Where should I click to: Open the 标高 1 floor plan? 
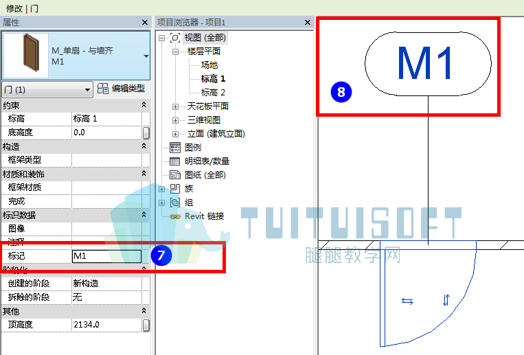pyautogui.click(x=213, y=79)
